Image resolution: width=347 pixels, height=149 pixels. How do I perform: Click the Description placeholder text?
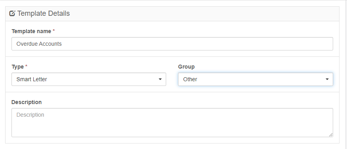[30, 115]
